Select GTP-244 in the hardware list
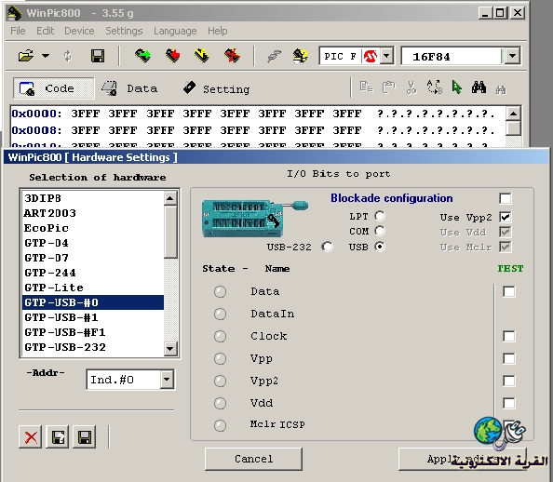 coord(93,273)
